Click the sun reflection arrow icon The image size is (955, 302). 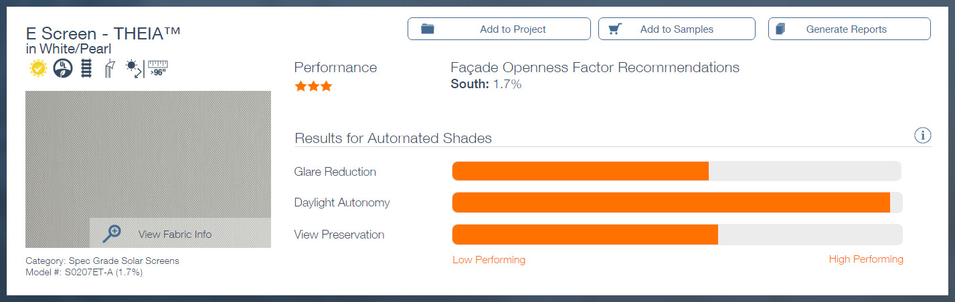(133, 68)
